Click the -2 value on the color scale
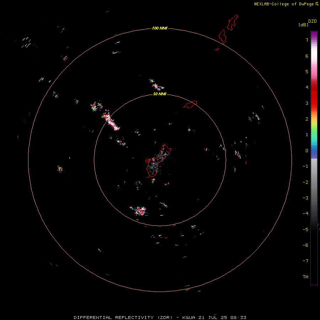The width and height of the screenshot is (320, 320). [x=305, y=182]
